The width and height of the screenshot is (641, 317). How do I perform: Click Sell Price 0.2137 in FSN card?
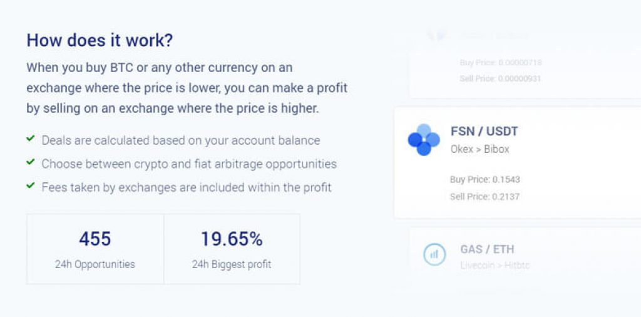click(485, 197)
